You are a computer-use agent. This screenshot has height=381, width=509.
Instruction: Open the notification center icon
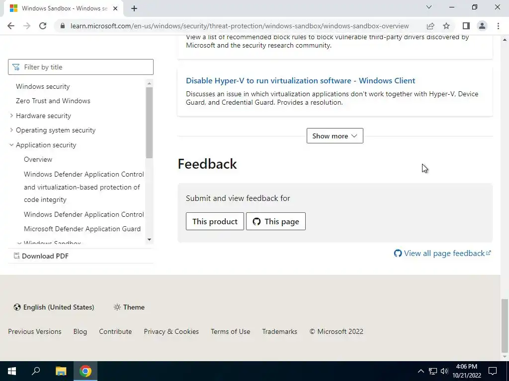point(493,371)
